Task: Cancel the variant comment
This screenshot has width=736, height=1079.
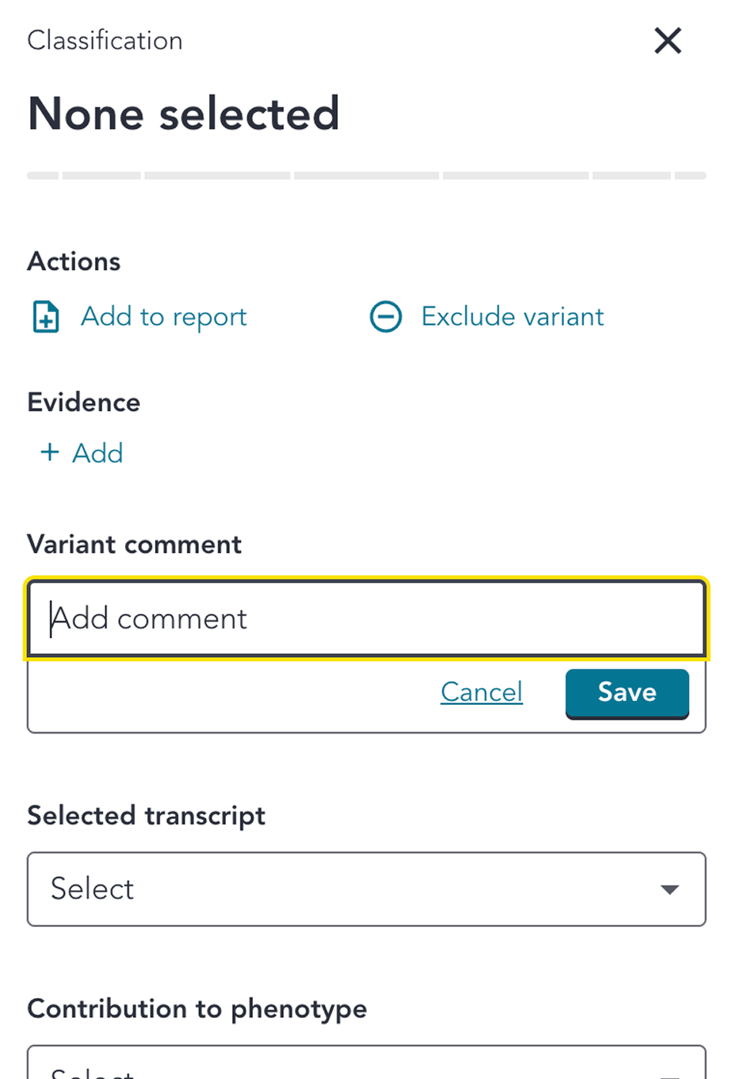Action: point(481,692)
